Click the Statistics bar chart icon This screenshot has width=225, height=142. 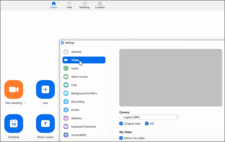pos(66,118)
